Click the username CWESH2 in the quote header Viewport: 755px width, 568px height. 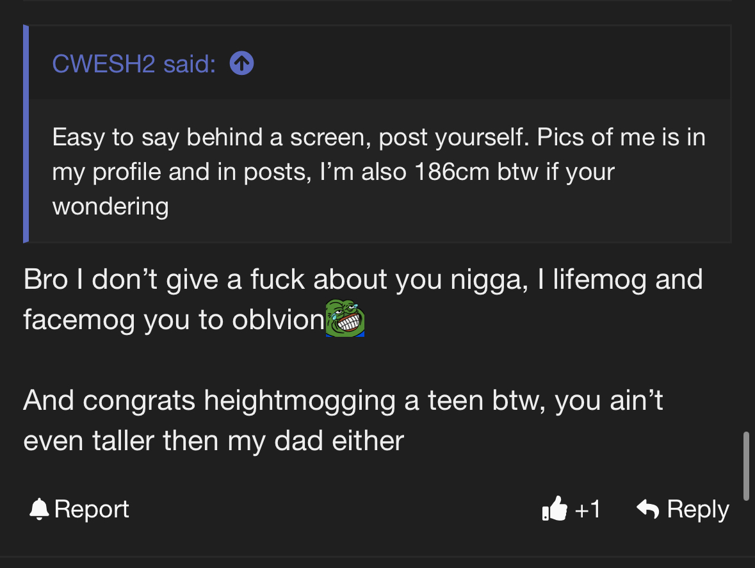point(104,63)
